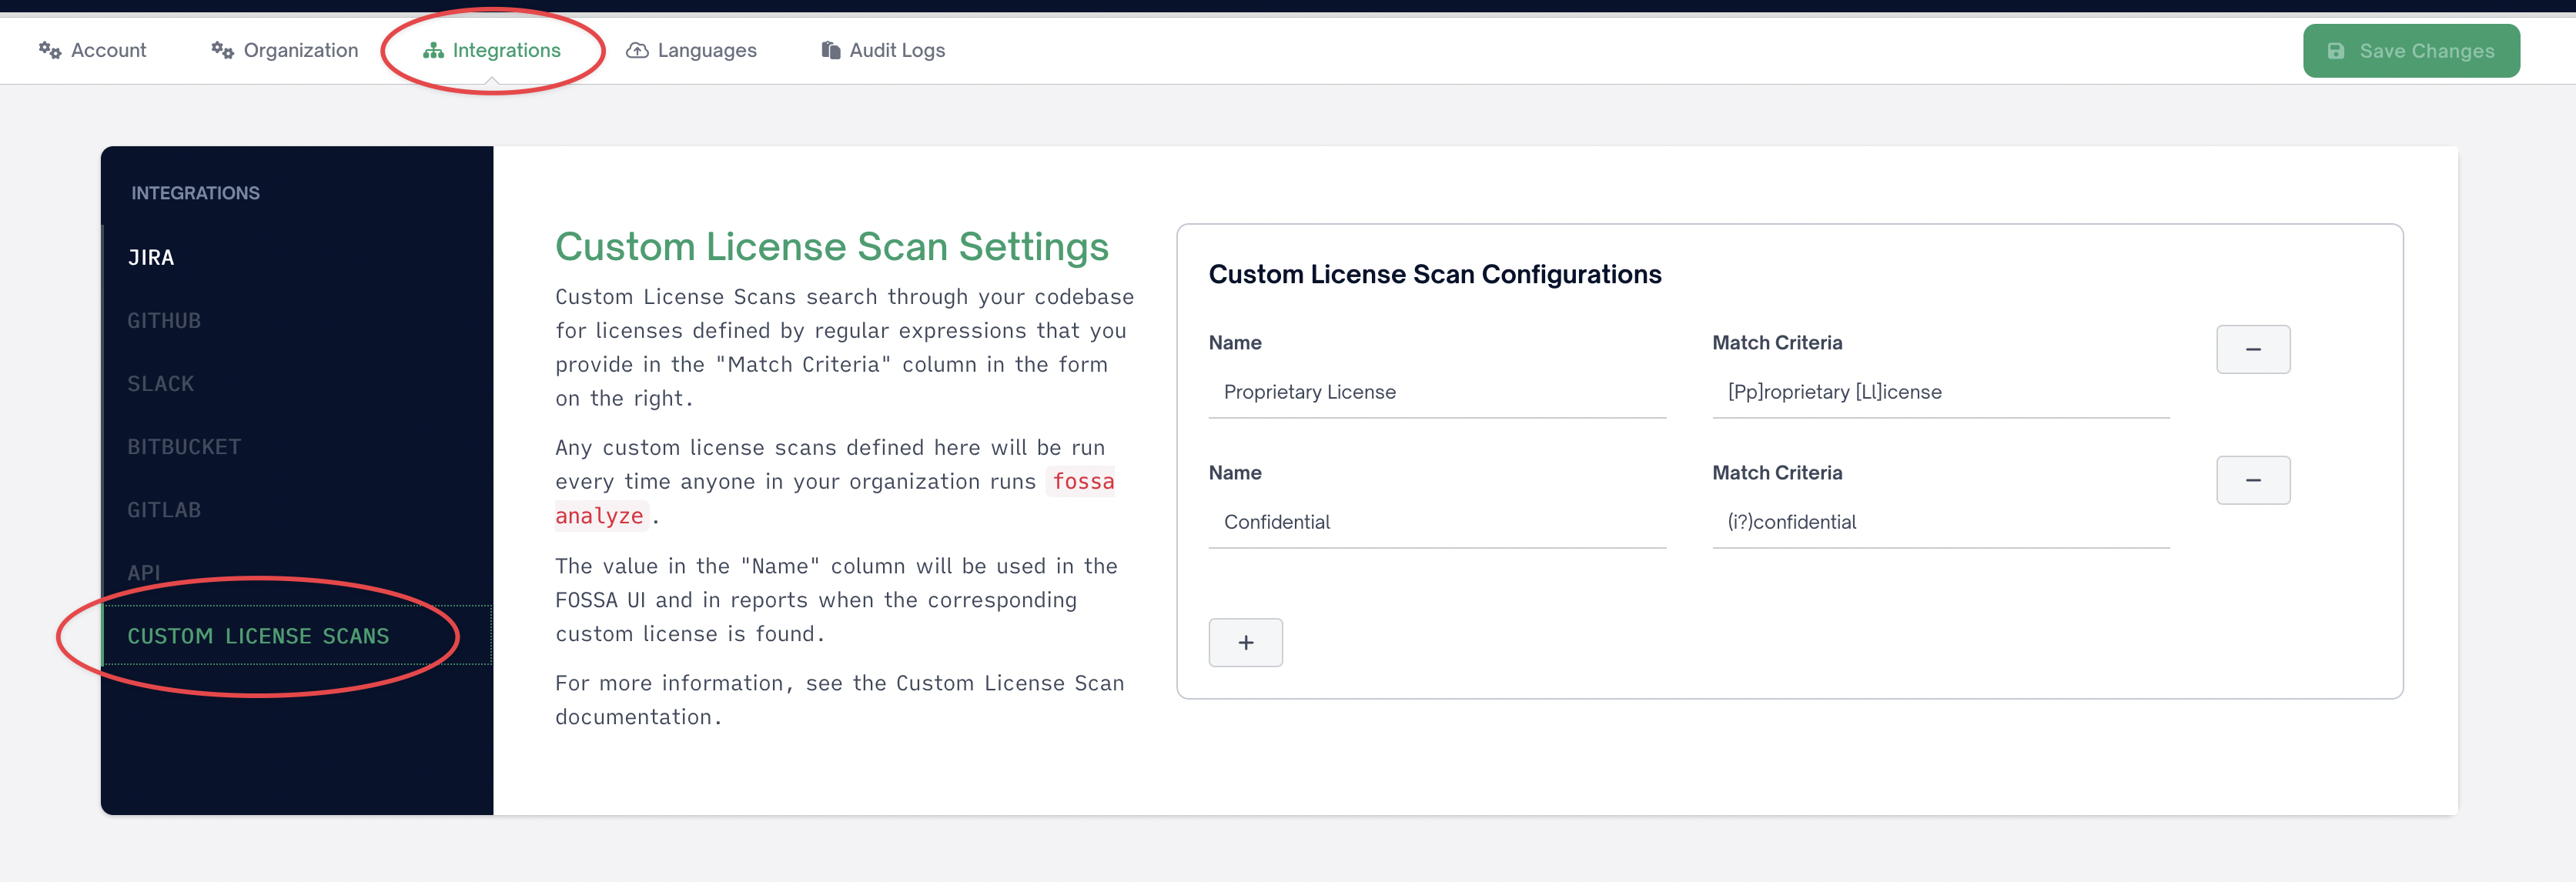Image resolution: width=2576 pixels, height=882 pixels.
Task: Click the save disk icon in Save Changes
Action: (2335, 51)
